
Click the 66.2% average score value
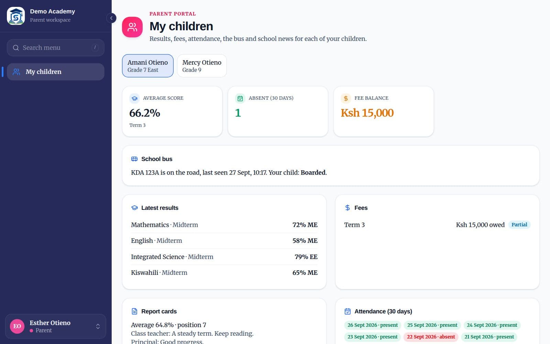point(145,113)
